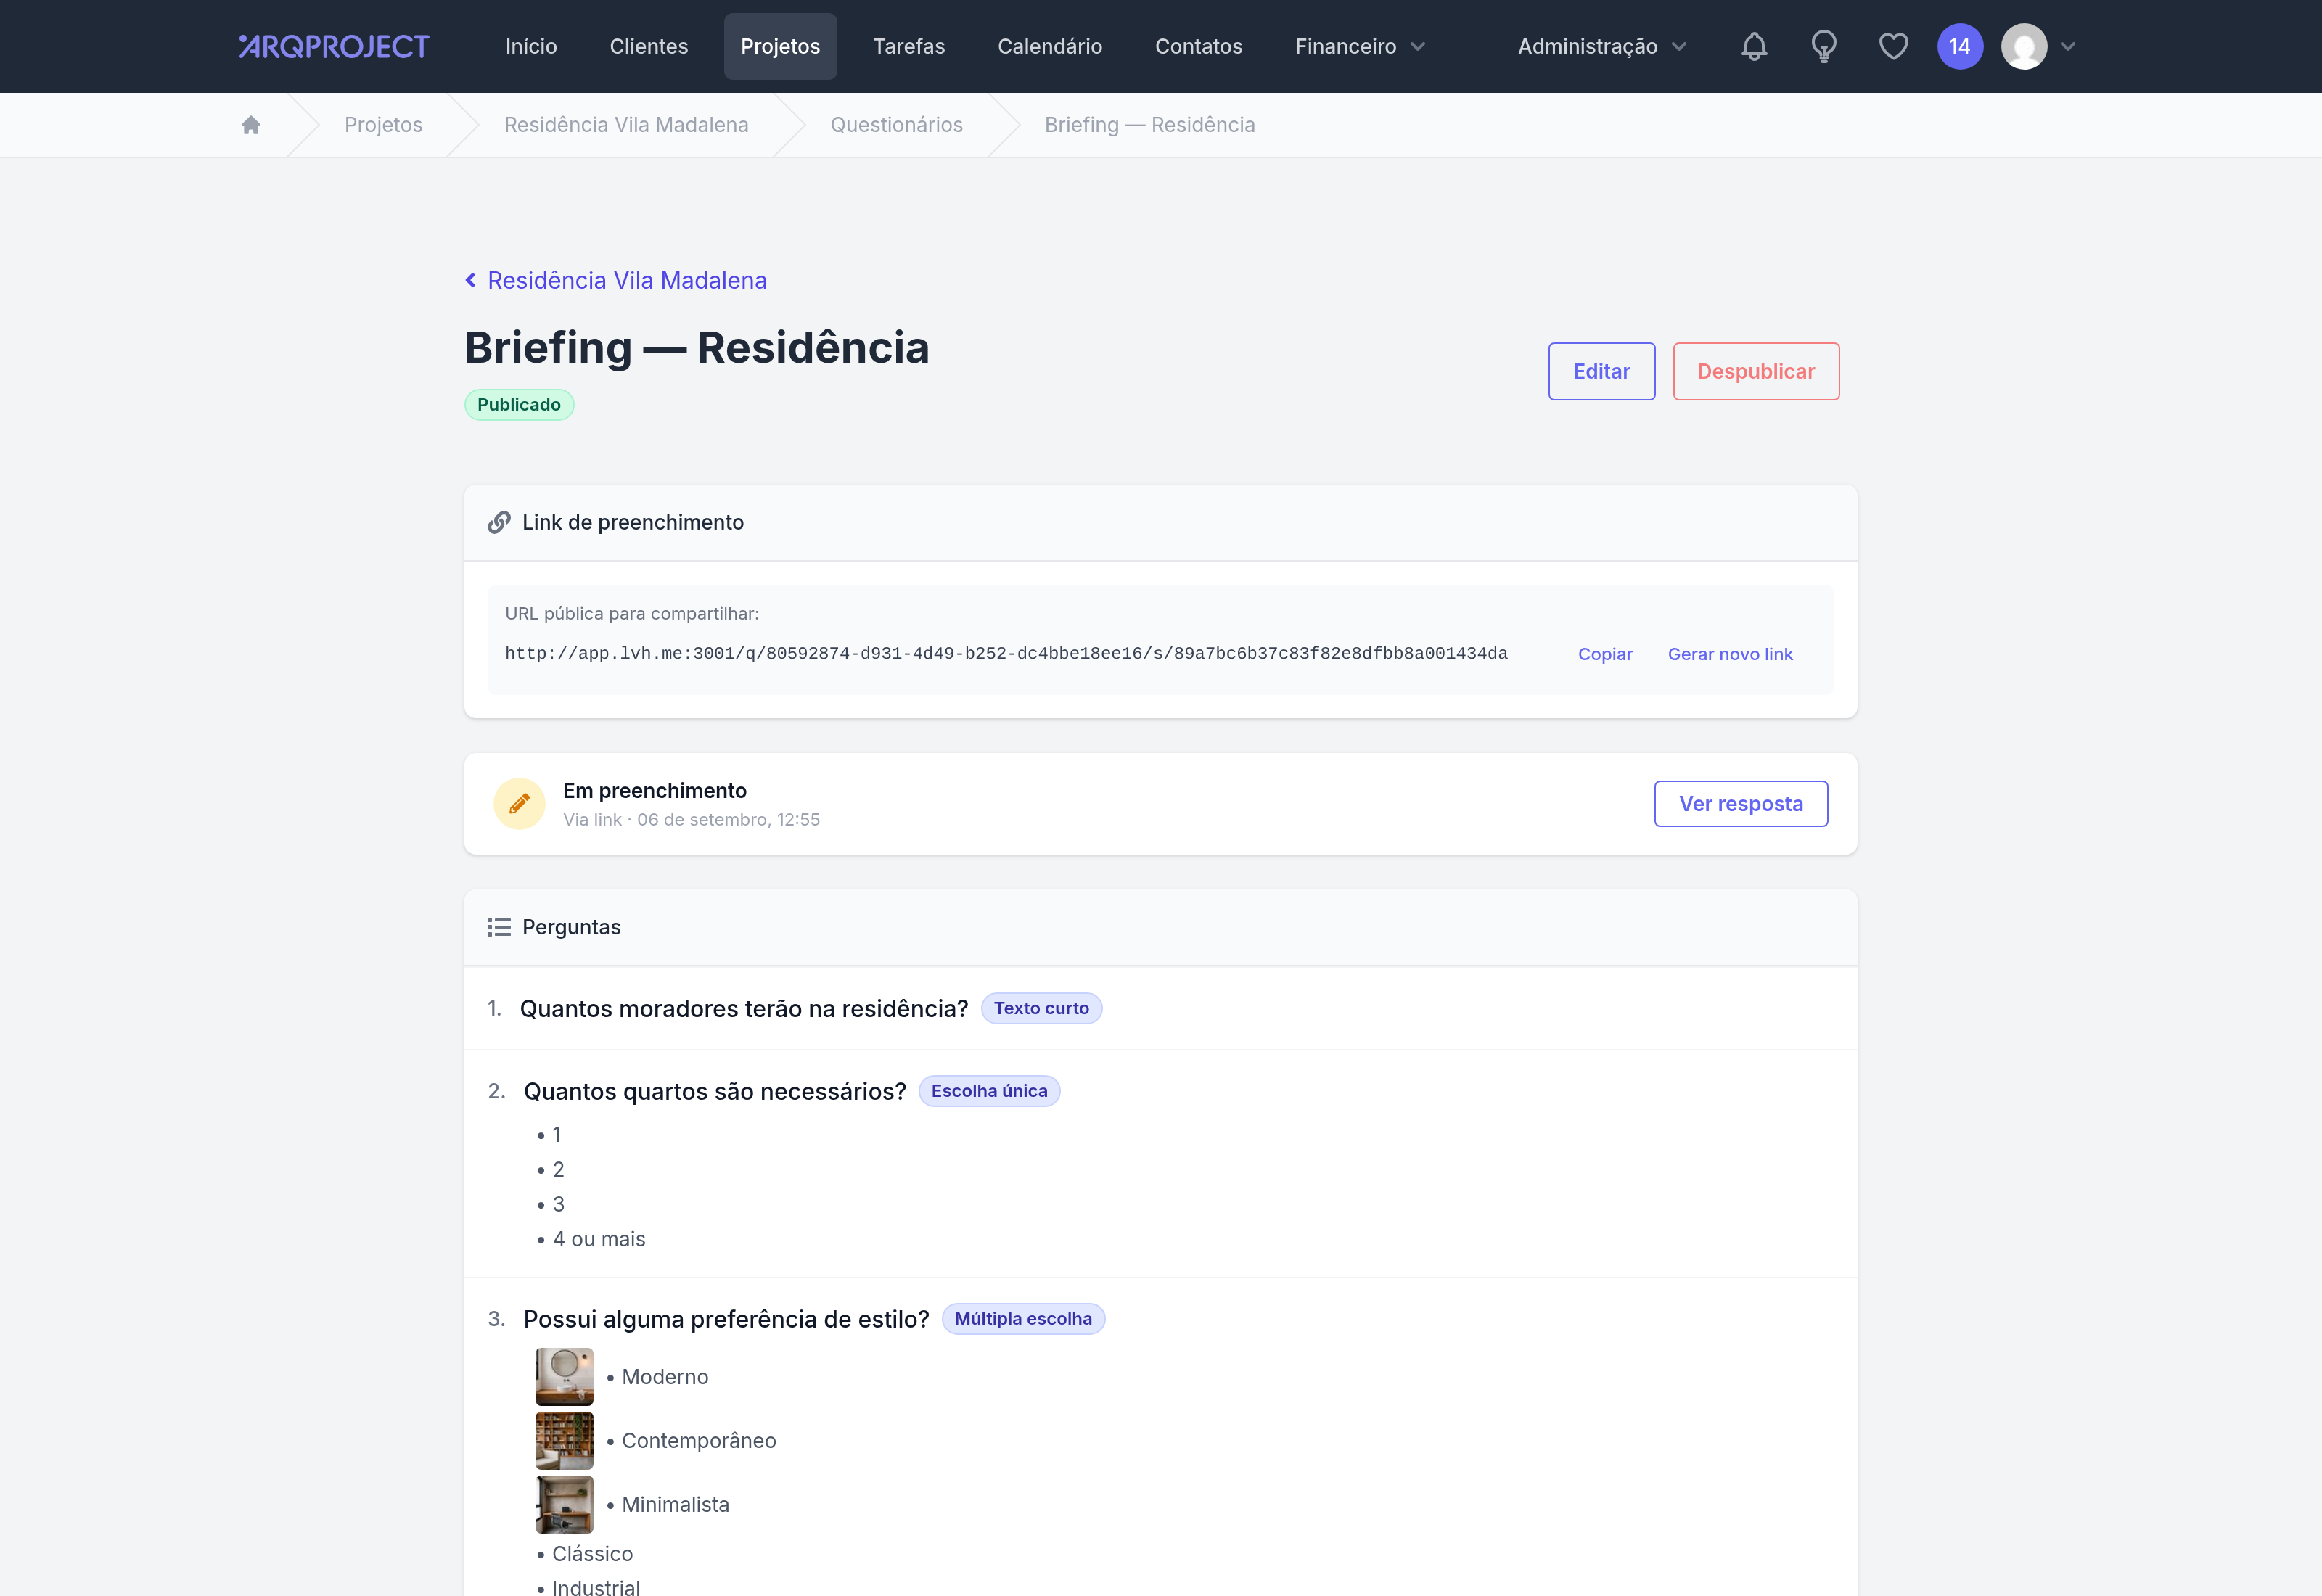Open the Clientes section

click(649, 46)
